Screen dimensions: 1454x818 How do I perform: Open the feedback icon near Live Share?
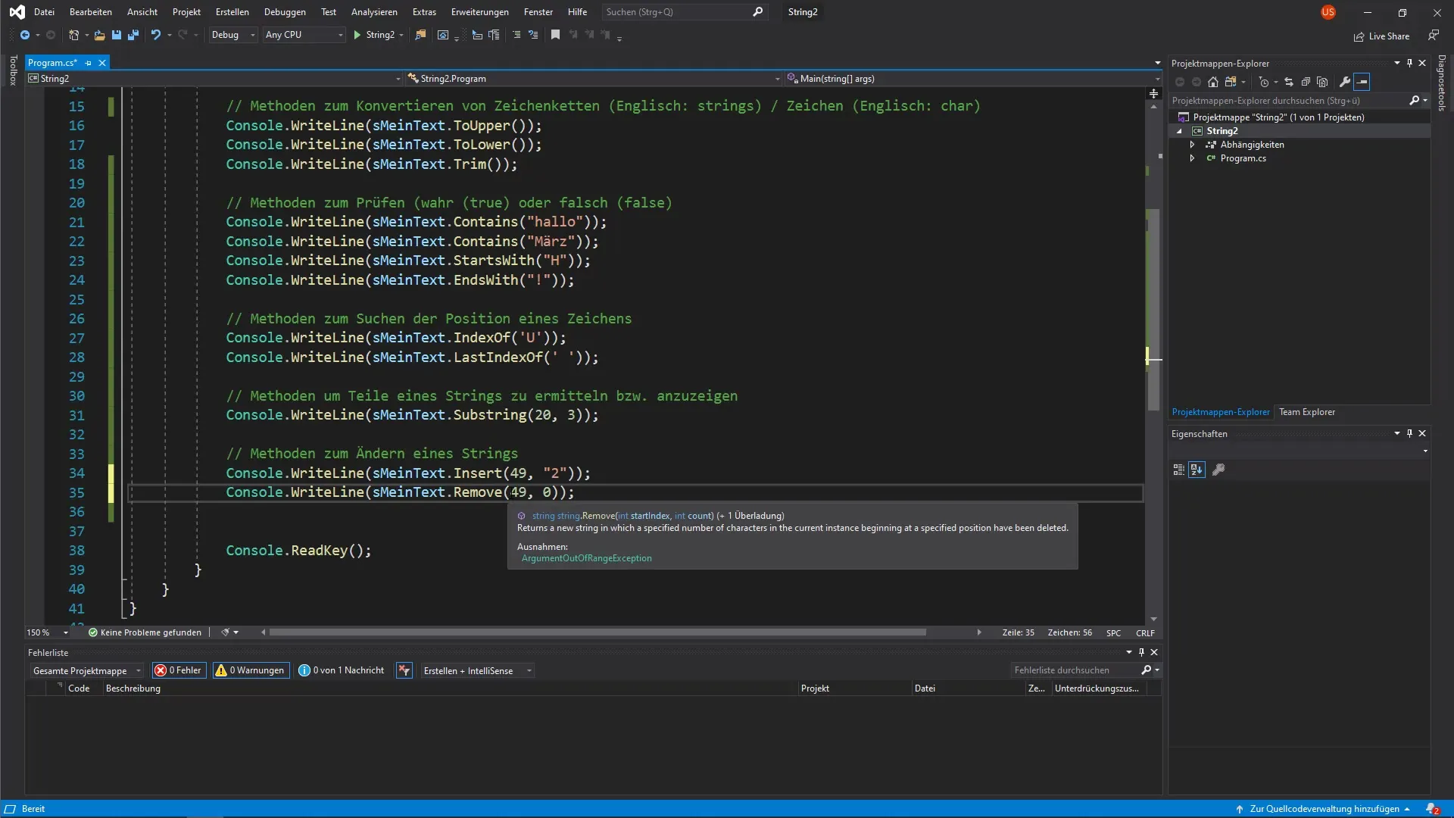[1434, 36]
